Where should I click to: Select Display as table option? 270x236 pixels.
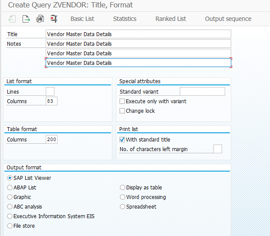coord(122,188)
